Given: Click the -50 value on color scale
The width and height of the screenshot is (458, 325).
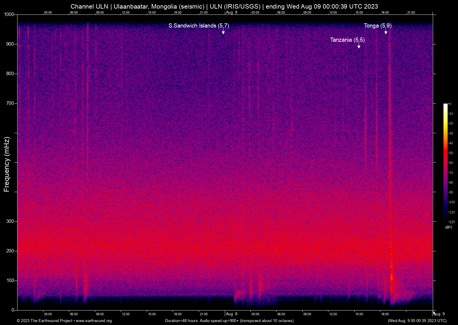Looking at the screenshot, I should 450,153.
